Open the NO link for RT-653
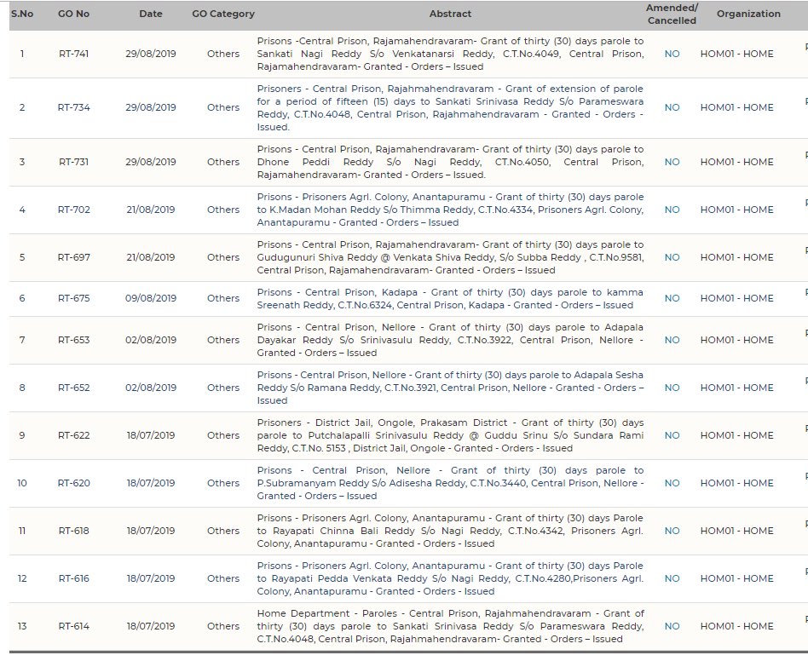 point(672,340)
